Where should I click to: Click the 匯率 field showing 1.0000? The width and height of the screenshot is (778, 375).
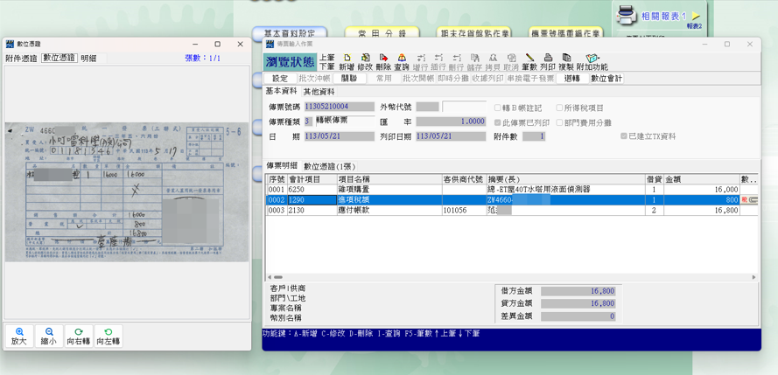coord(451,122)
